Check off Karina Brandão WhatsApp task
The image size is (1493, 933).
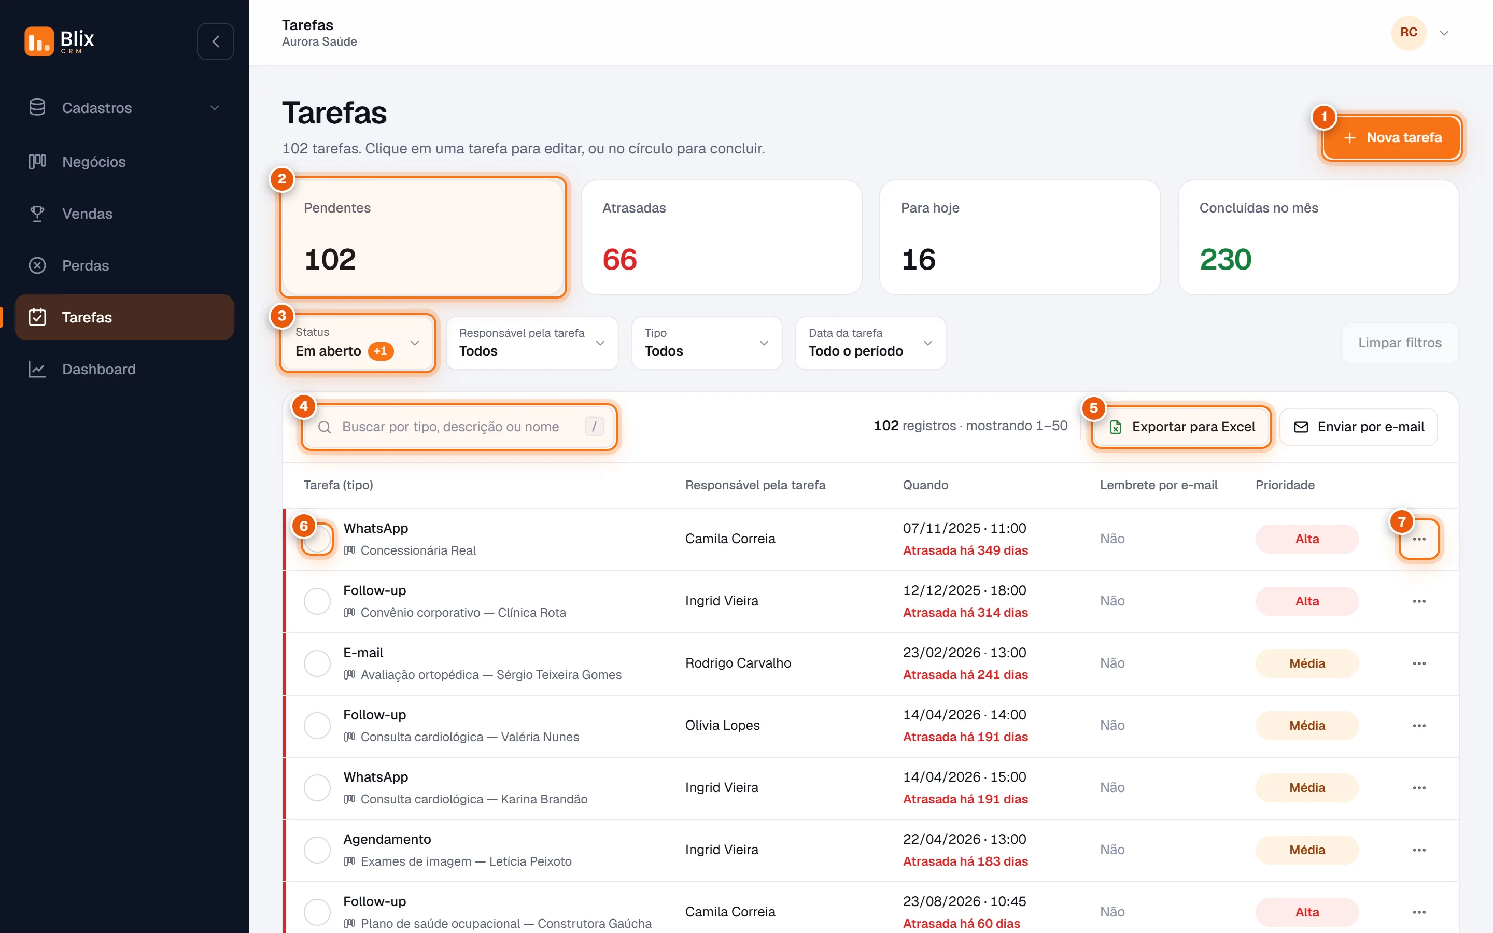[x=317, y=788]
